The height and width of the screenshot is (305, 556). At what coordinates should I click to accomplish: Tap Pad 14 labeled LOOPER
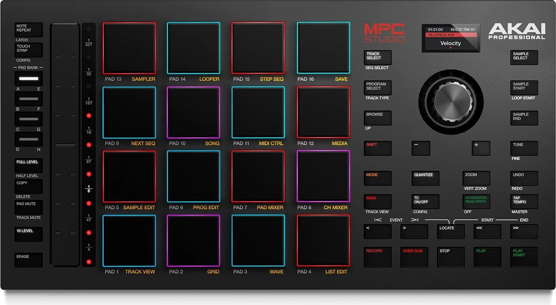coord(193,48)
